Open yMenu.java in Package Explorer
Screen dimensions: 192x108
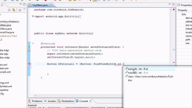pyautogui.click(x=6, y=29)
